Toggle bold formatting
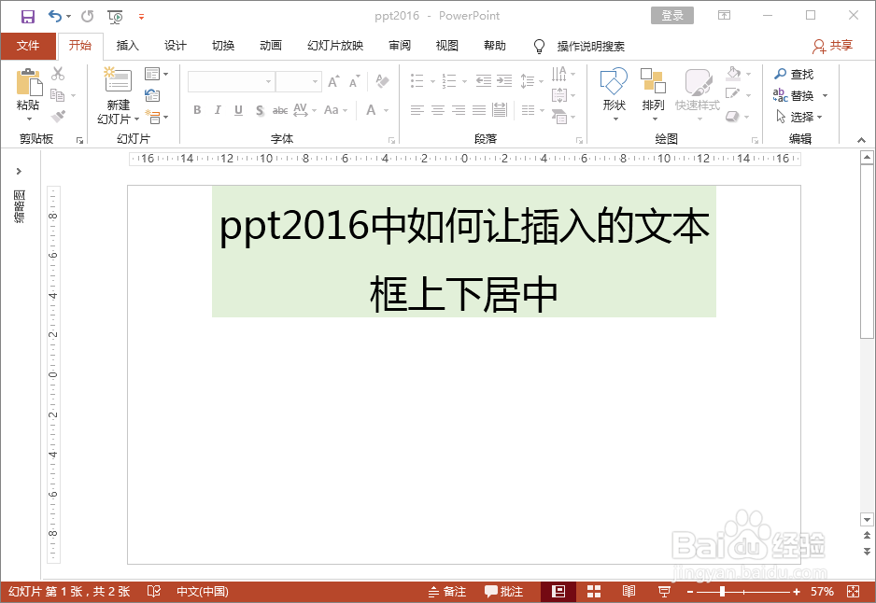Image resolution: width=876 pixels, height=603 pixels. pos(197,110)
